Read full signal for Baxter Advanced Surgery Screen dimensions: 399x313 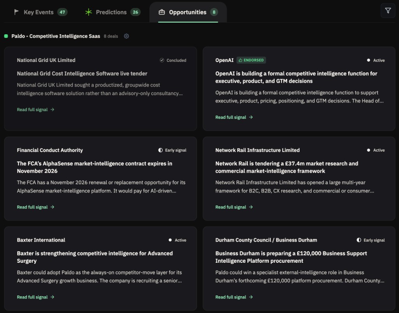(35, 297)
